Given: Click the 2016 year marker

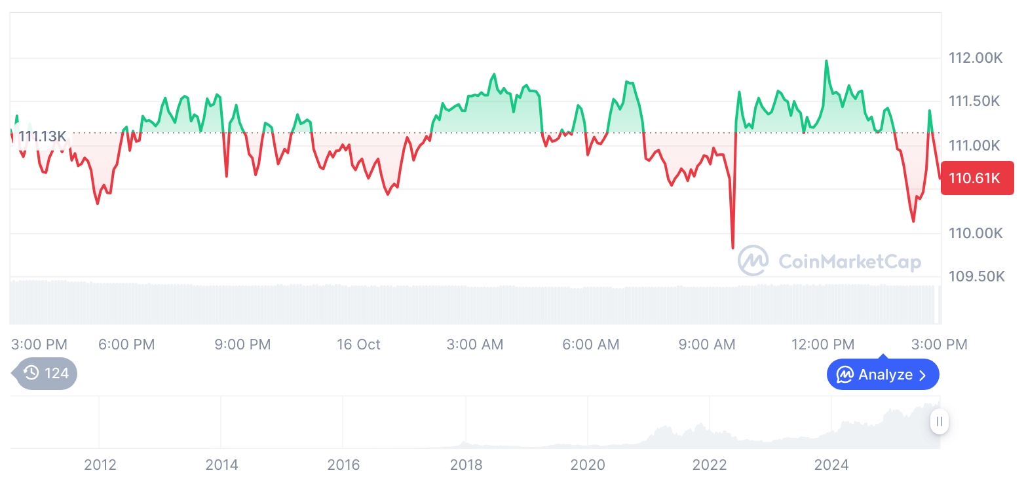Looking at the screenshot, I should point(344,465).
